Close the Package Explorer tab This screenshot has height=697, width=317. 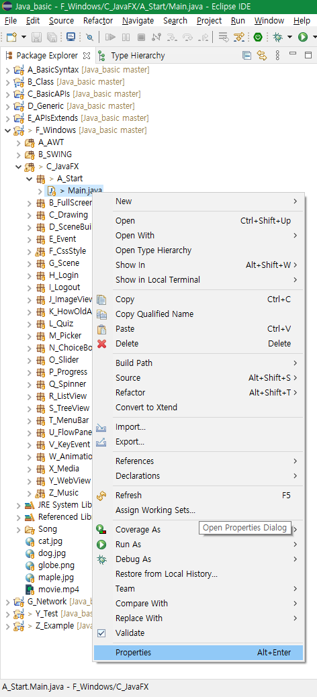87,56
